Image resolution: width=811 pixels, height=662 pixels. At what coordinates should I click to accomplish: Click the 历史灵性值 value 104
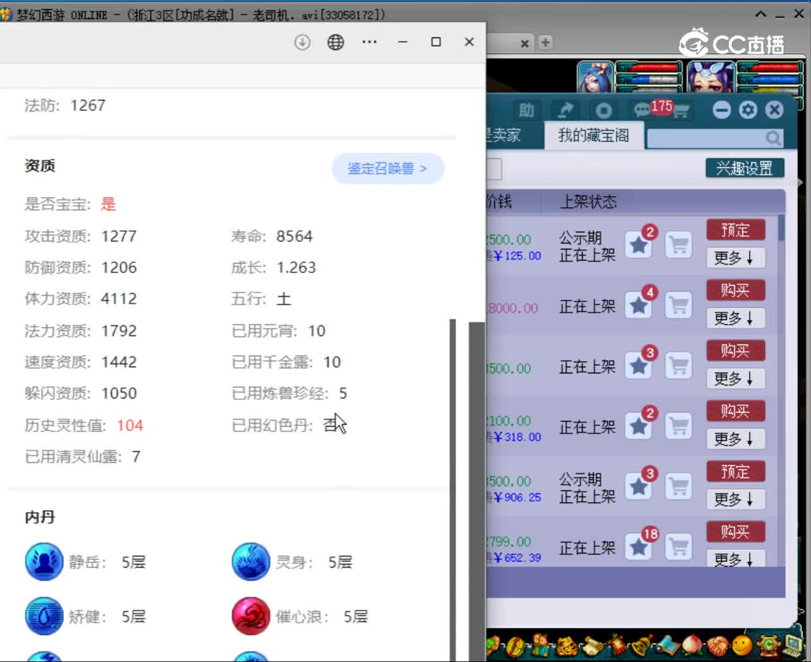click(x=130, y=425)
